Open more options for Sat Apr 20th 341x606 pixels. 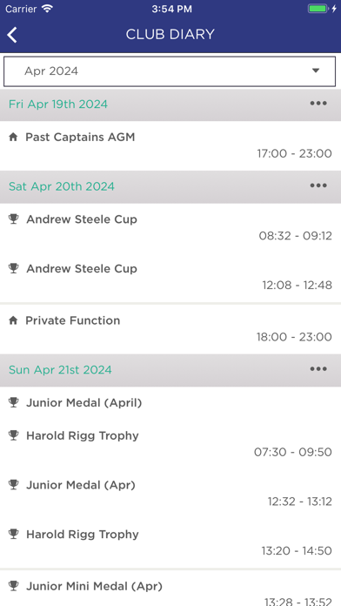pyautogui.click(x=318, y=186)
